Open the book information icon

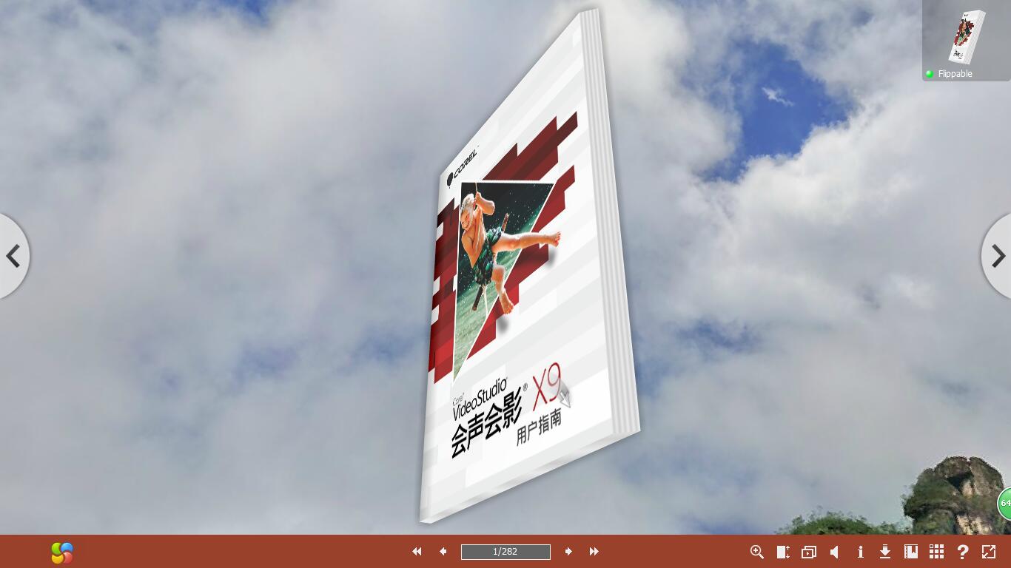click(x=860, y=552)
